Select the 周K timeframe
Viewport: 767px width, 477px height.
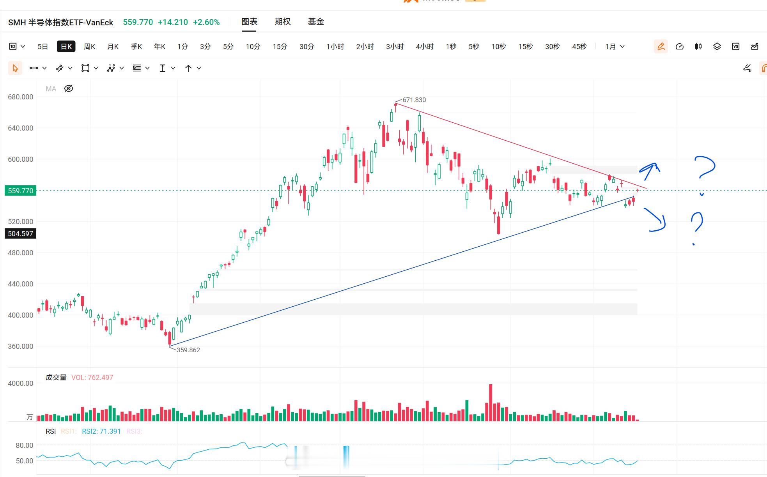click(x=90, y=46)
